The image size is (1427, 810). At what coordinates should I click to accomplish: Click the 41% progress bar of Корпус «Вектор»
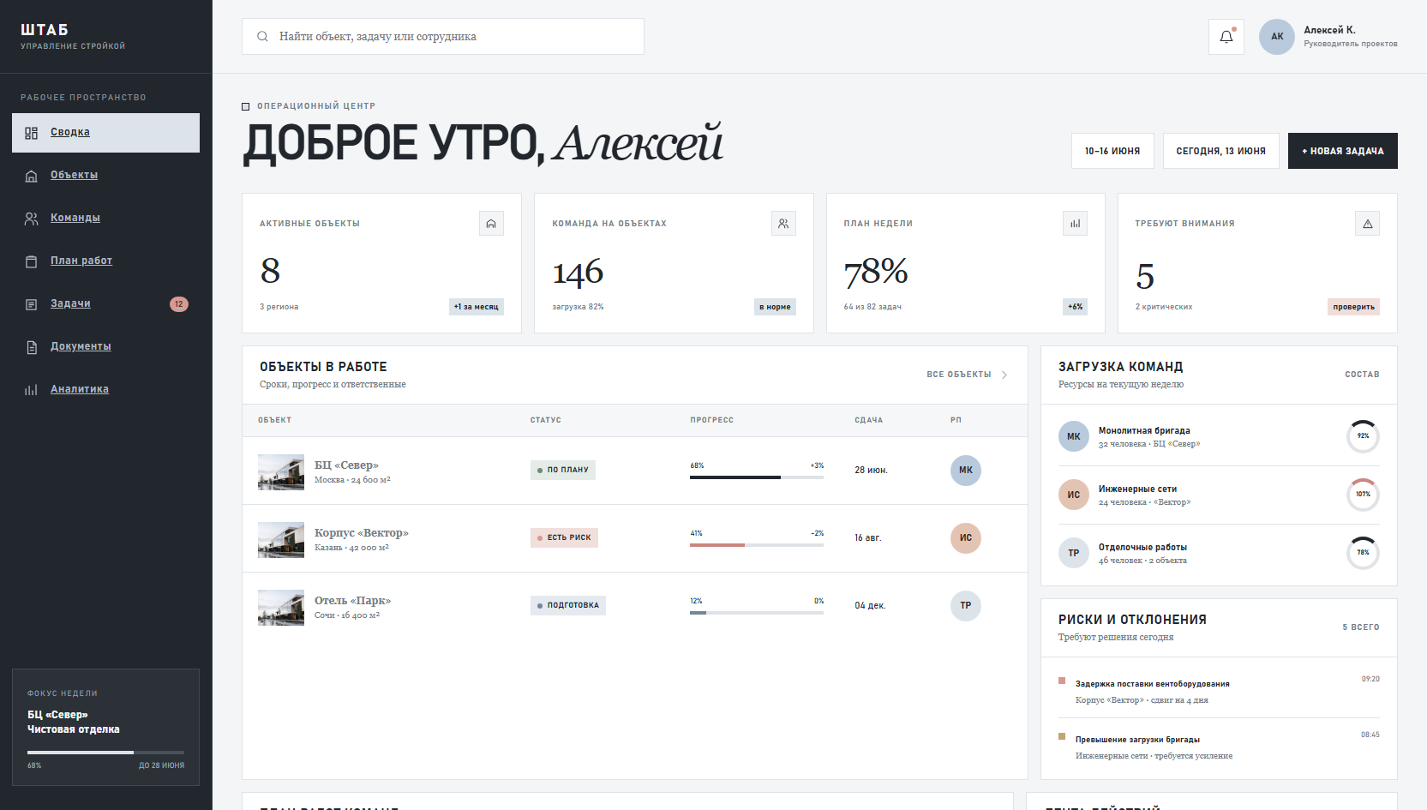tap(757, 545)
